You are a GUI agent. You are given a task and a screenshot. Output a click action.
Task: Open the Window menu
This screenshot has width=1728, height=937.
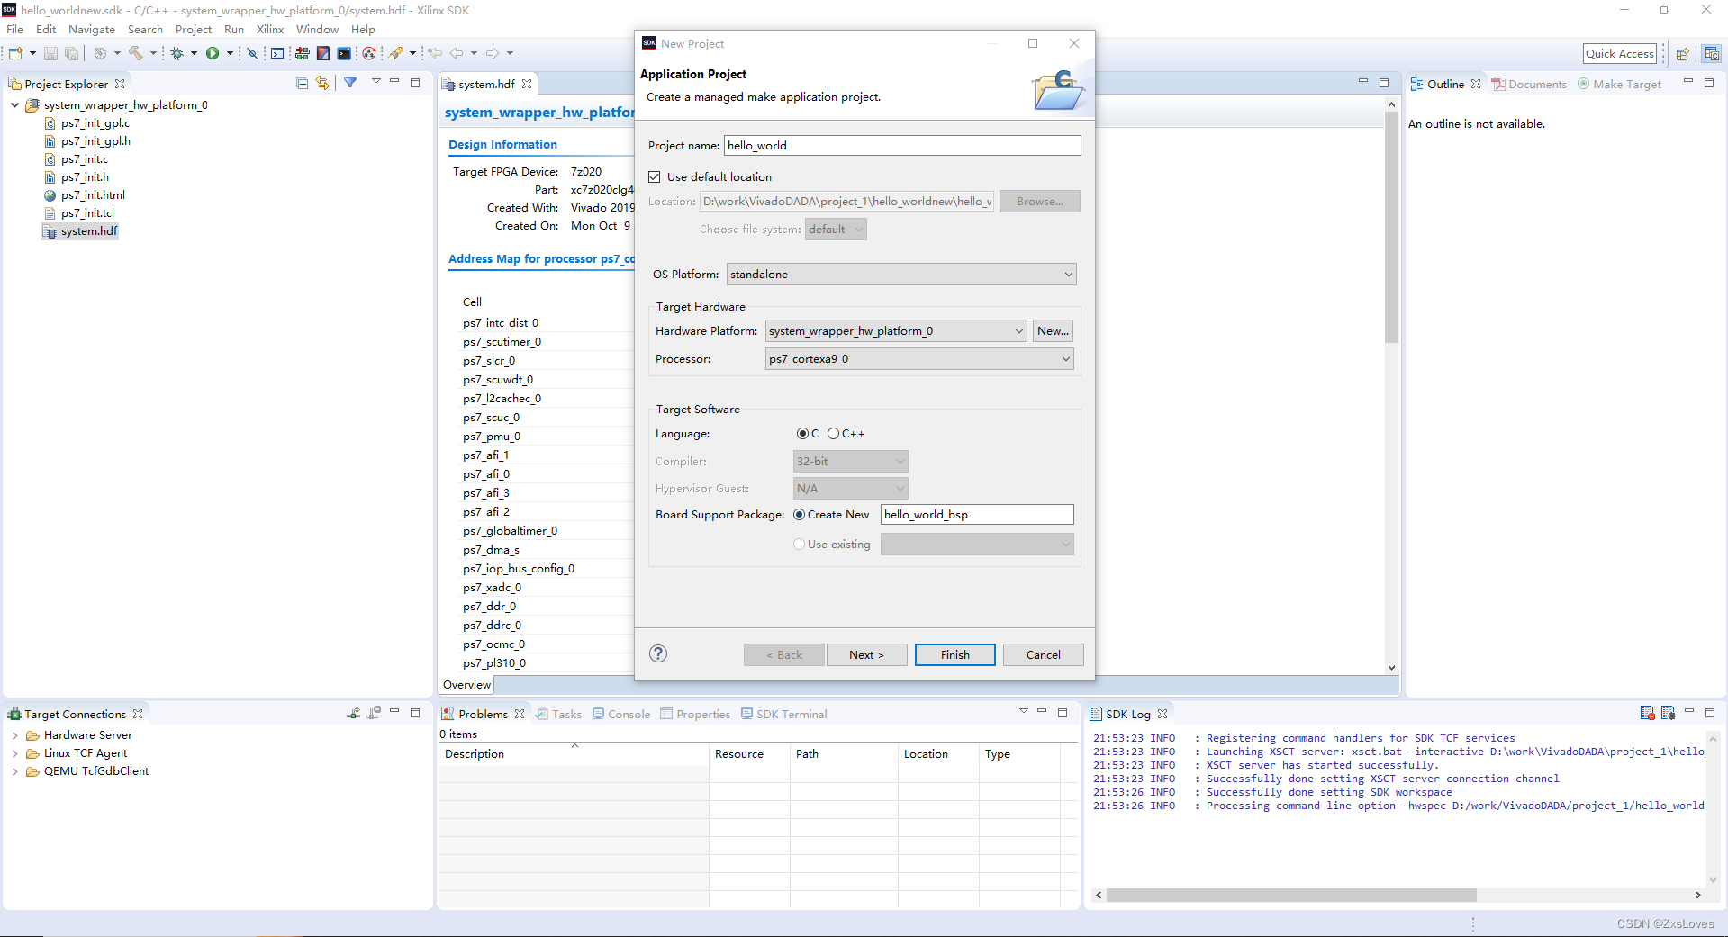tap(317, 29)
